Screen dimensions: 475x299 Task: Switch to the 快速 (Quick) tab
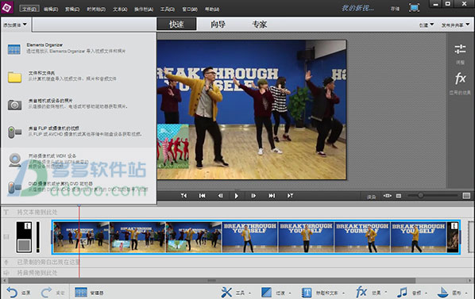(176, 24)
